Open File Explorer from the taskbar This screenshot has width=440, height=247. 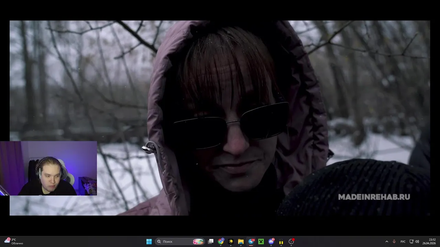click(241, 242)
